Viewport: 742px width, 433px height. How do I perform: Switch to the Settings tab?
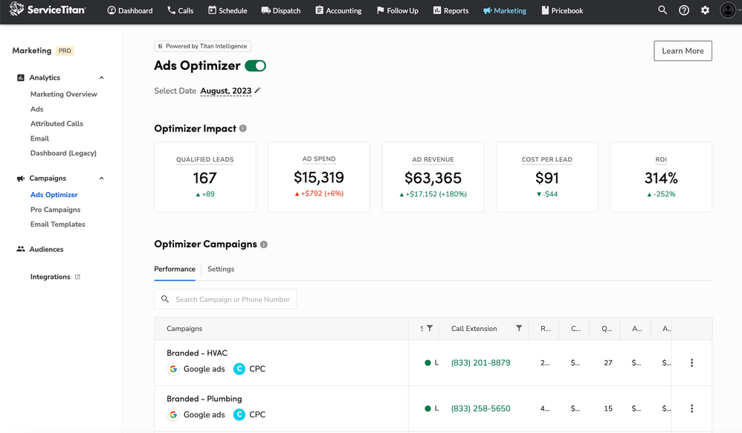tap(221, 269)
